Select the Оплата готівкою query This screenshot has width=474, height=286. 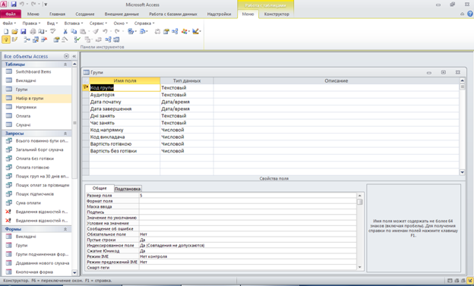37,168
